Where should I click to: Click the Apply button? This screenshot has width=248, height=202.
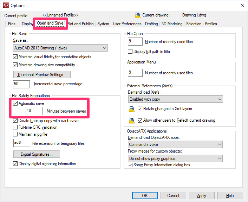tap(202, 196)
